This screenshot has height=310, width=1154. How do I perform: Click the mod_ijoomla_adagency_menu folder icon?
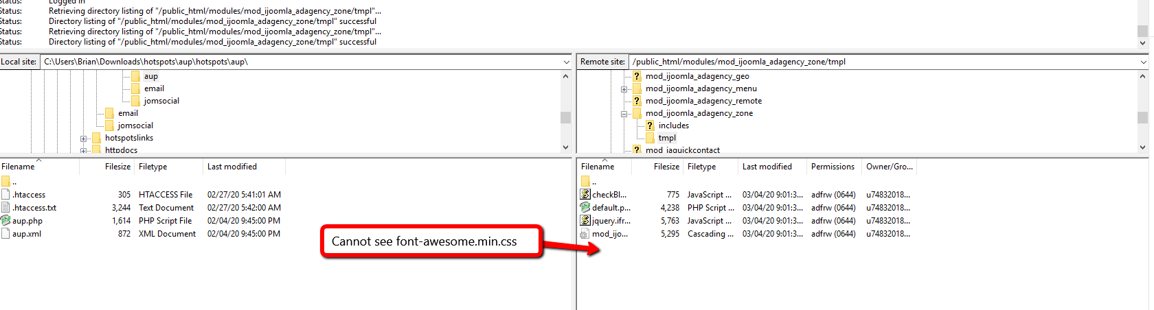click(x=637, y=88)
